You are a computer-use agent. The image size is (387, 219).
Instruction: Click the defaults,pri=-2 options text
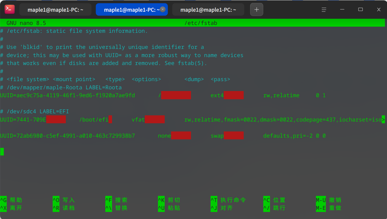coord(288,136)
